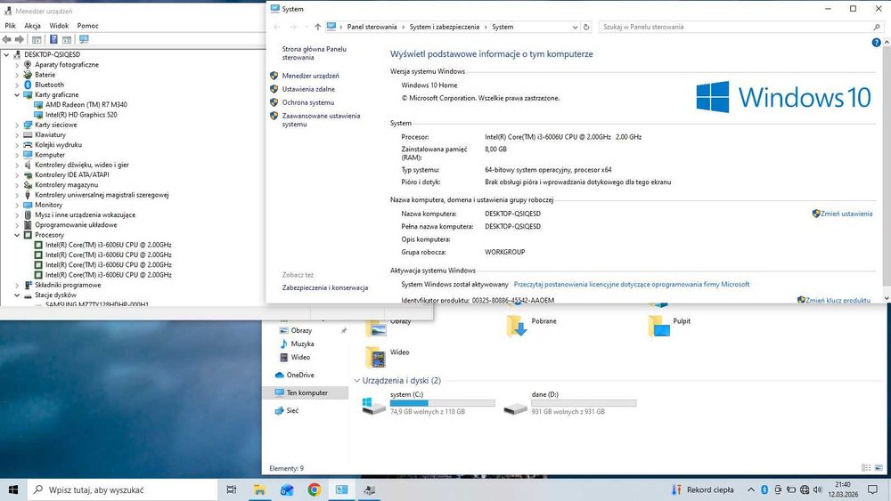The image size is (891, 501).
Task: Collapse the Karty graficzne category
Action: tap(17, 94)
